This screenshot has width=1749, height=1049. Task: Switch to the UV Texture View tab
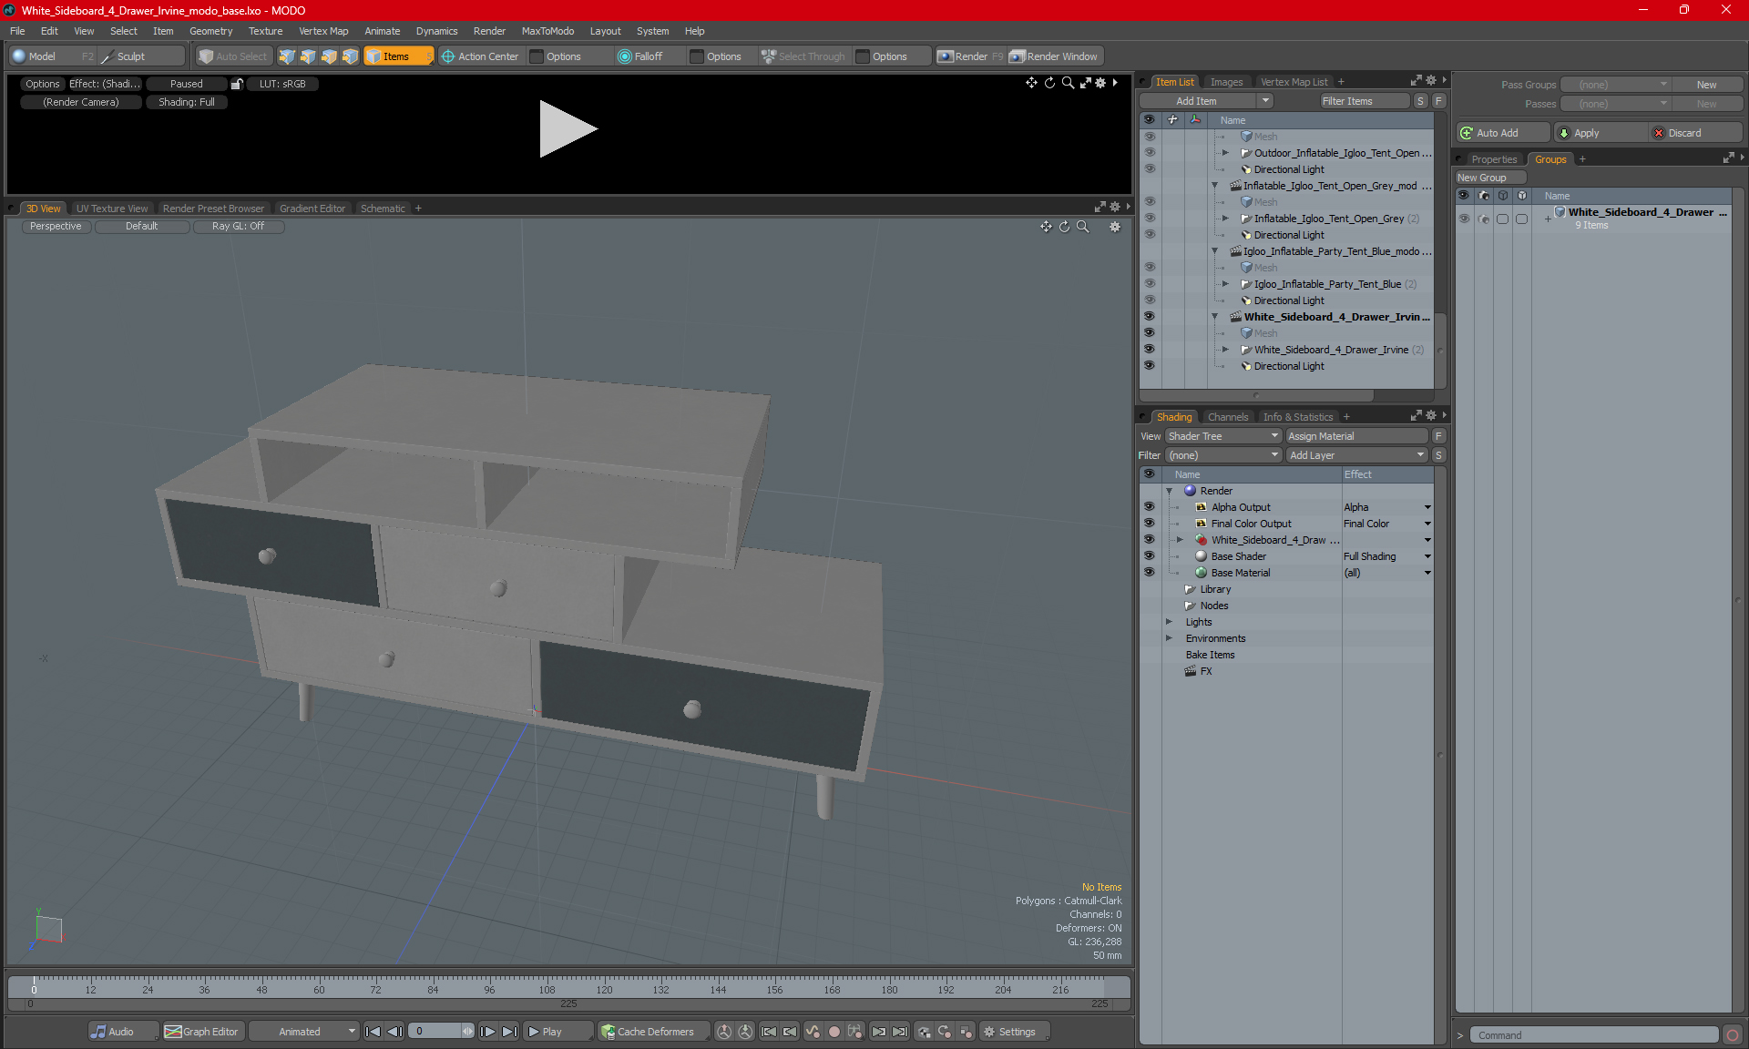click(x=112, y=209)
